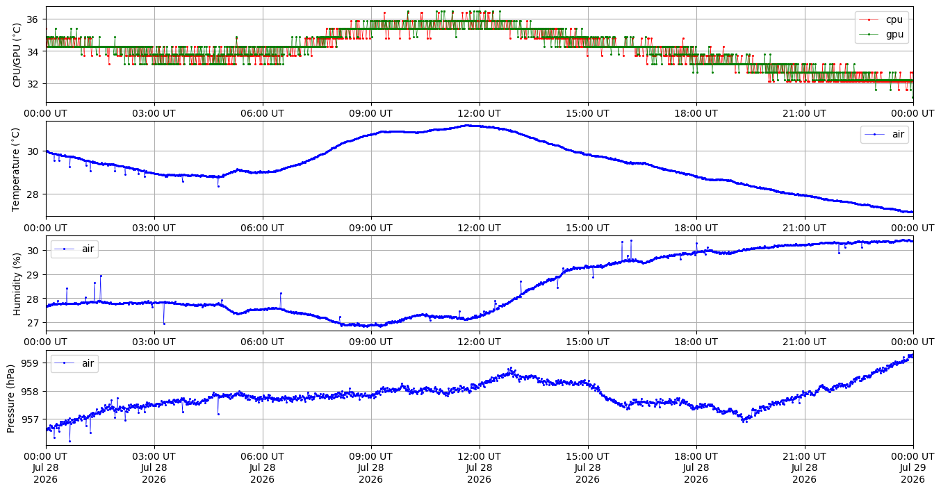
Task: Click the 27 tick on Humidity axis
Action: 35,323
